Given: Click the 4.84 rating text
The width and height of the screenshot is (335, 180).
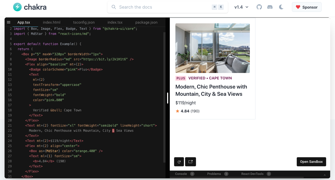Looking at the screenshot, I should (x=185, y=111).
